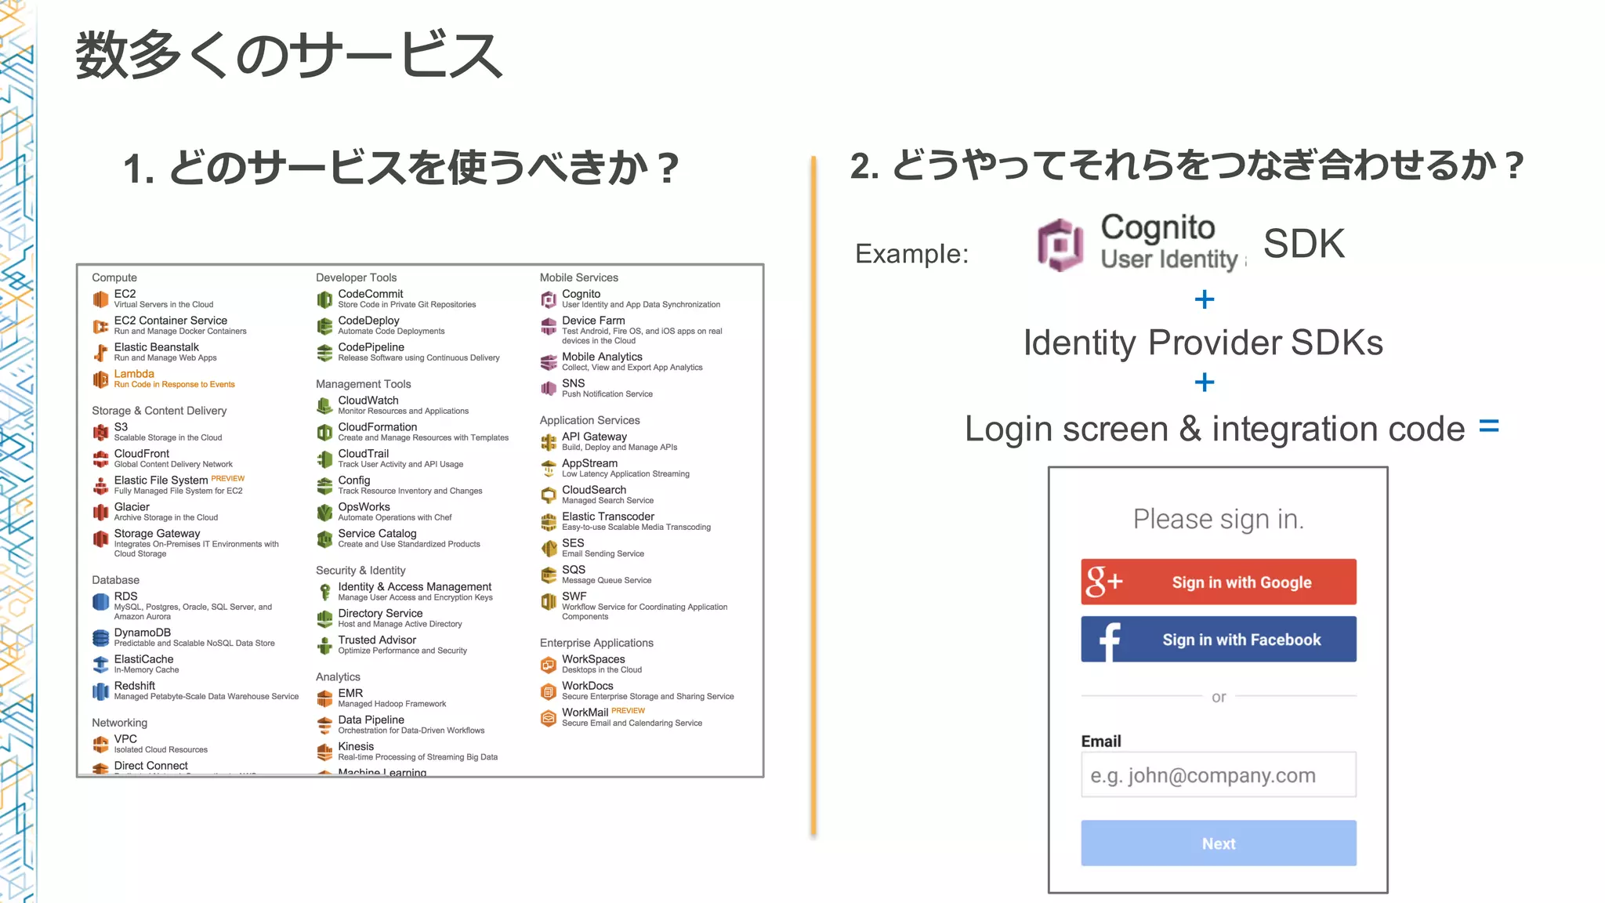
Task: Click the Trusted Advisor link
Action: point(377,640)
